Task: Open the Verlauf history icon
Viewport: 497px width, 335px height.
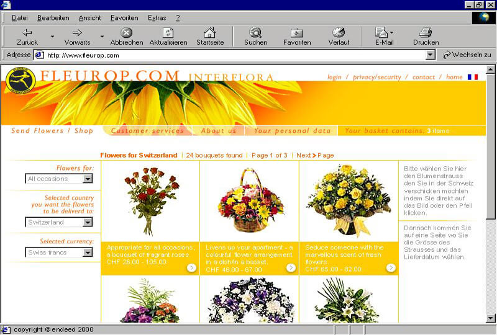Action: (x=339, y=37)
